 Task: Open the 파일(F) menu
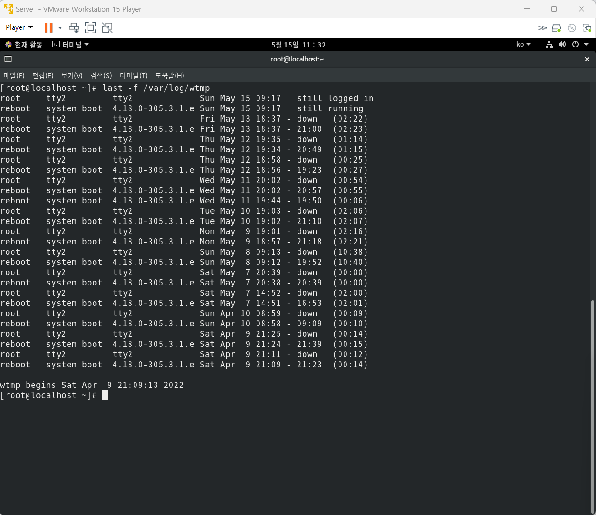[x=14, y=75]
